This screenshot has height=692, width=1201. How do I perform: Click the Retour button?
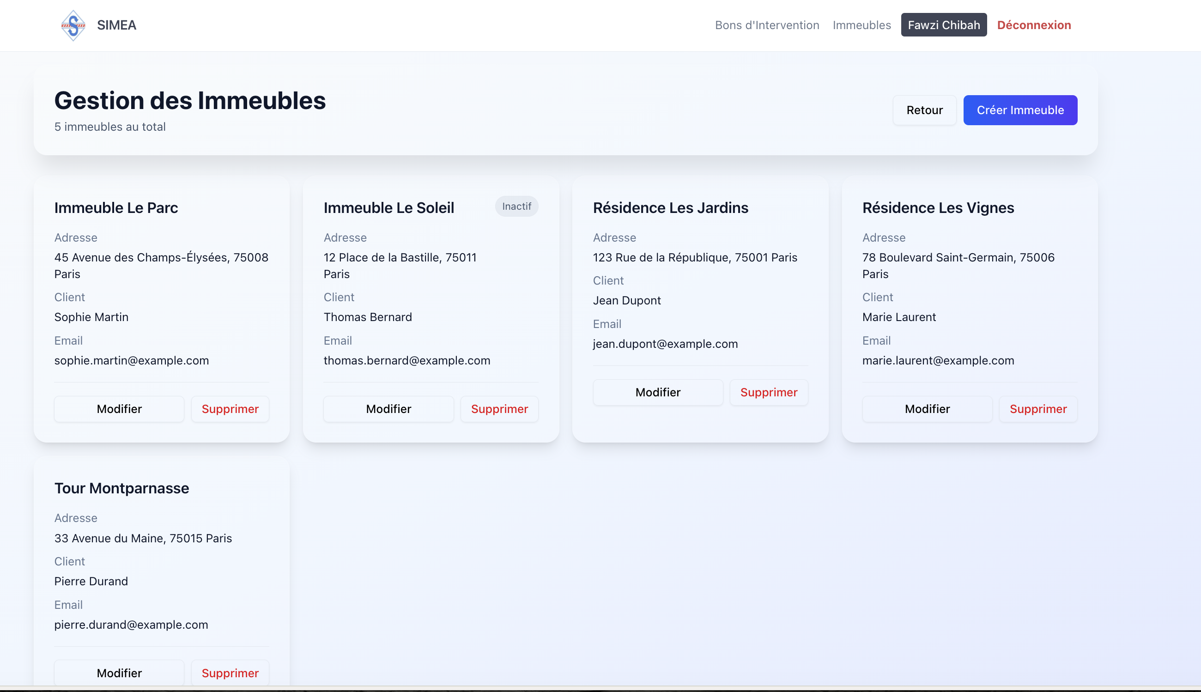(x=924, y=110)
